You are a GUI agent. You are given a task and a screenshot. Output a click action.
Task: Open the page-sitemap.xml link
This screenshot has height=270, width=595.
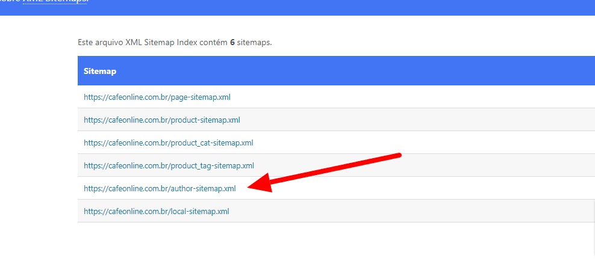click(157, 97)
